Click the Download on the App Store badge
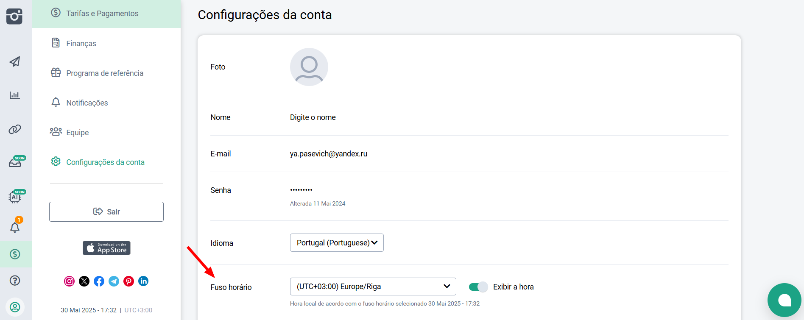The image size is (804, 320). 106,248
